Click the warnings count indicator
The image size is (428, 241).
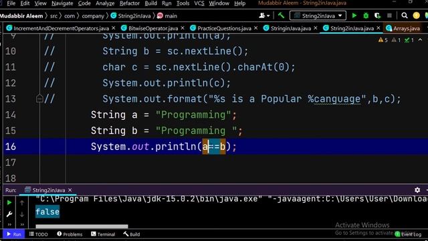383,40
